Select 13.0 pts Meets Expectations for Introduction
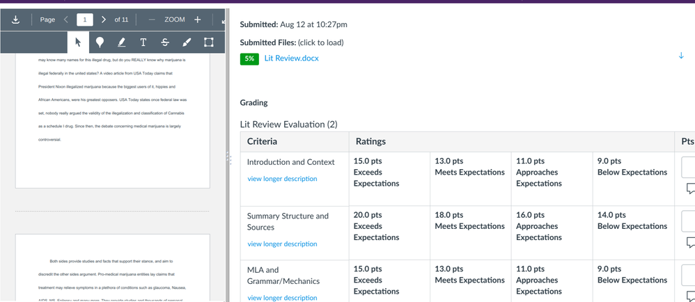The image size is (695, 302). click(471, 179)
